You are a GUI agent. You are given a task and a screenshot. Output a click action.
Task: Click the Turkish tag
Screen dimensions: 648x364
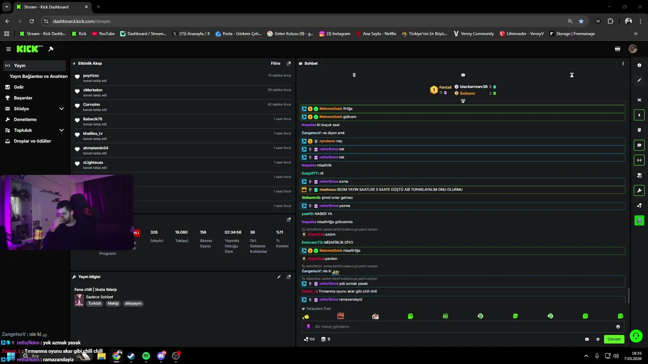(x=95, y=304)
